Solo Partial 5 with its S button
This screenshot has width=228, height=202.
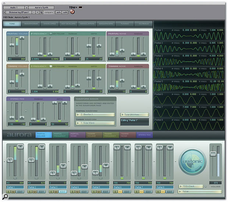click(94, 192)
